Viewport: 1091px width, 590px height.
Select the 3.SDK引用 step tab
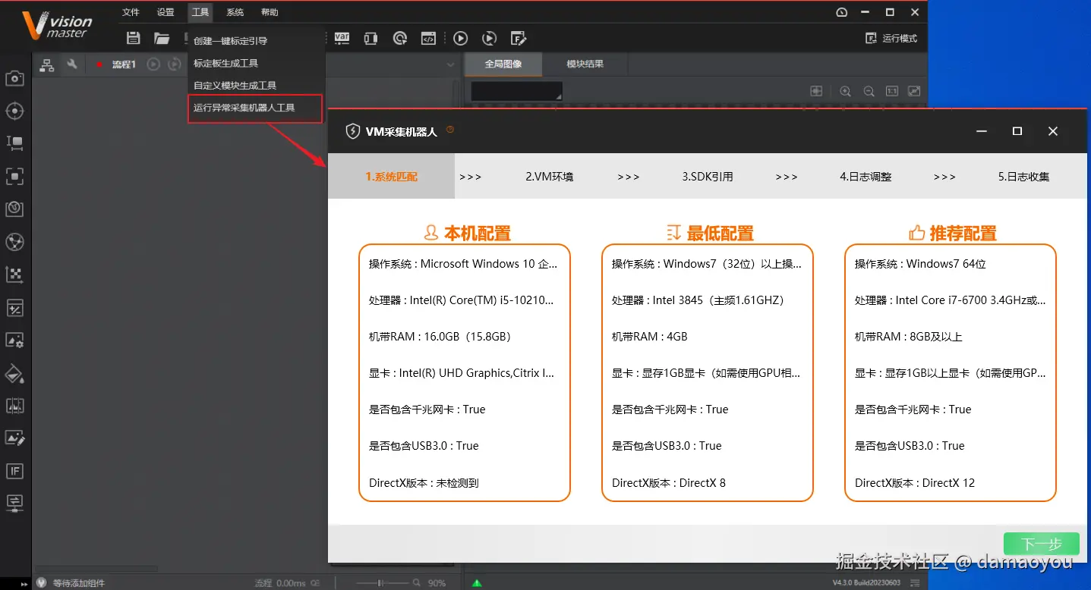[708, 177]
